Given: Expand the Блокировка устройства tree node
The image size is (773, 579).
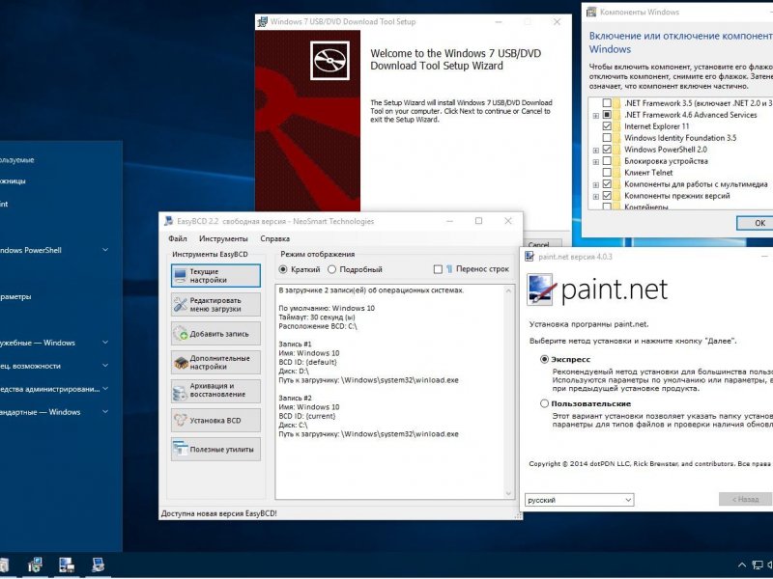Looking at the screenshot, I should pos(596,161).
